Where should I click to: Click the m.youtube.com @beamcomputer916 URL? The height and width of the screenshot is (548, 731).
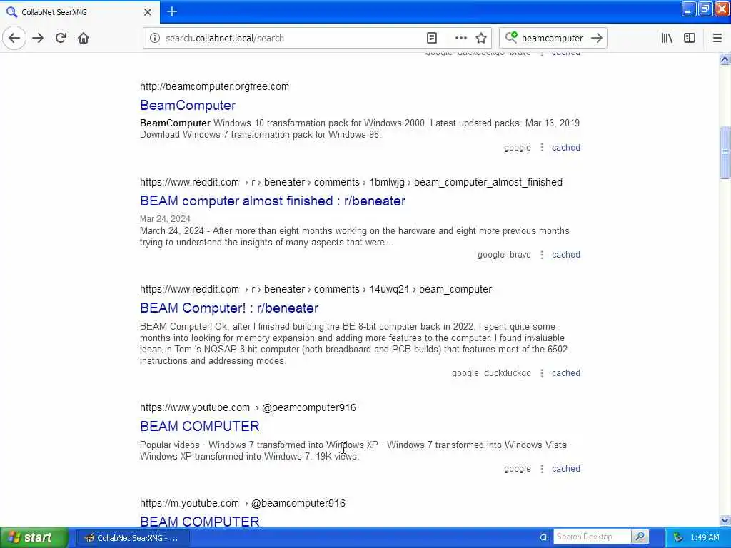point(243,503)
